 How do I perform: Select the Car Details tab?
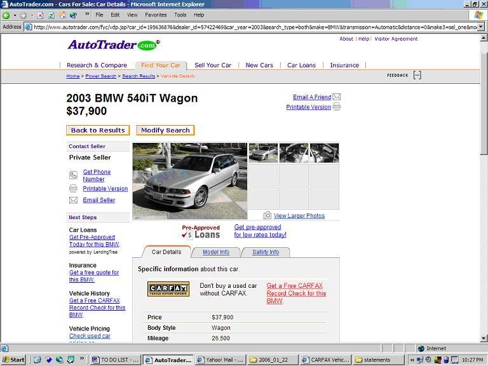[x=166, y=252]
